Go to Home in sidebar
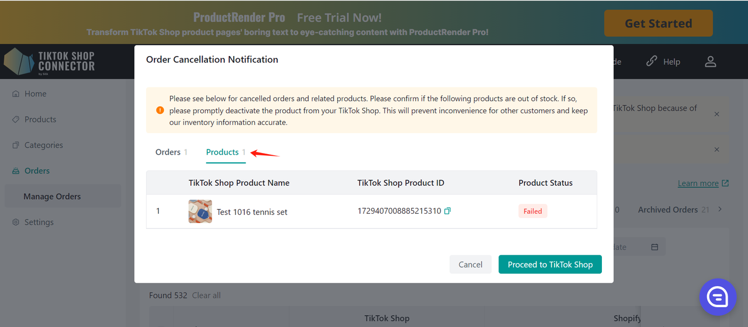Image resolution: width=748 pixels, height=327 pixels. [35, 93]
